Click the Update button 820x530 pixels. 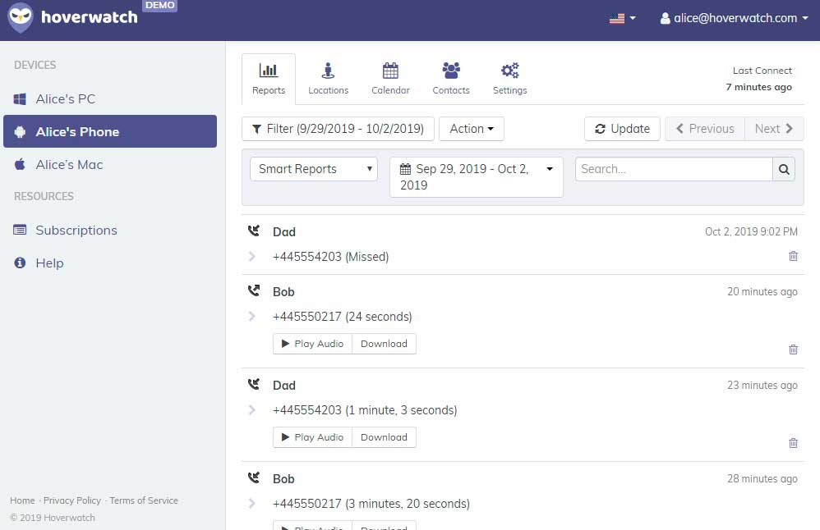(622, 129)
